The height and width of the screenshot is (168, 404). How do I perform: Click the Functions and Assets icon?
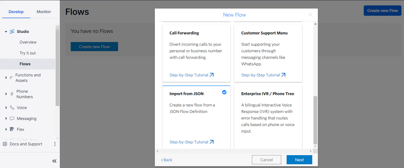tap(11, 78)
